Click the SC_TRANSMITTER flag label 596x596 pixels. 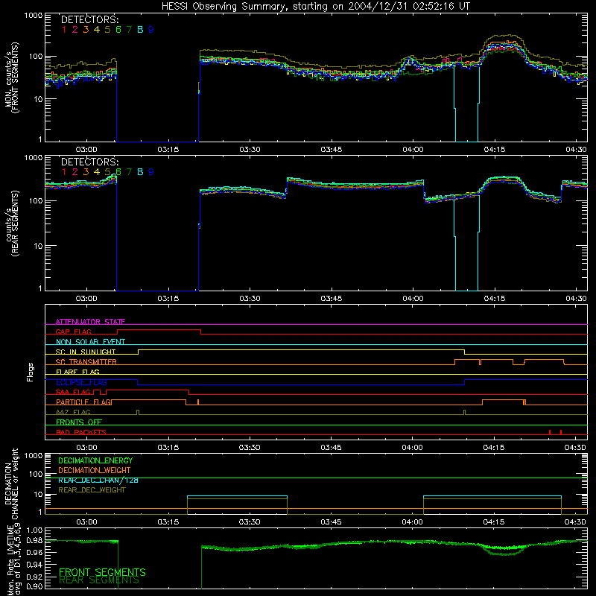tap(86, 362)
